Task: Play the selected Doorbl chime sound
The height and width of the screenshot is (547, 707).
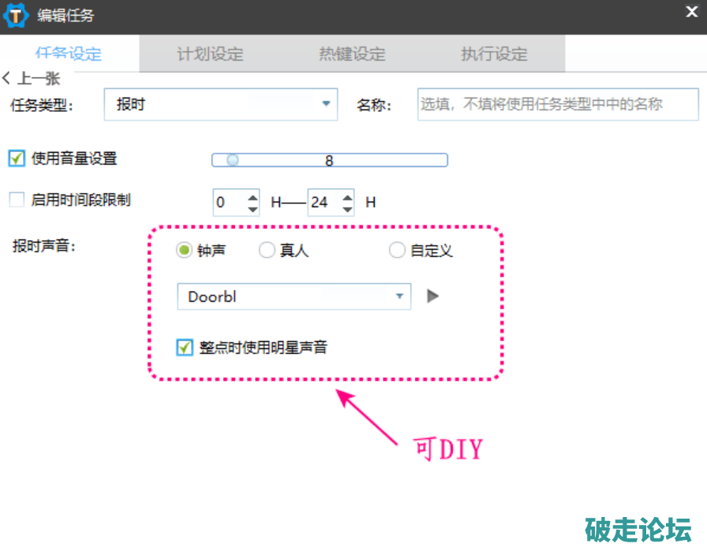Action: tap(432, 296)
